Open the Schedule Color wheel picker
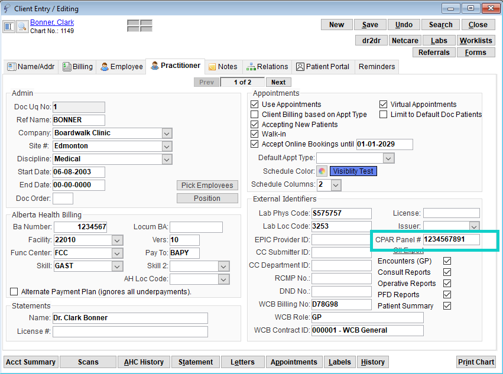The height and width of the screenshot is (374, 503). tap(322, 171)
